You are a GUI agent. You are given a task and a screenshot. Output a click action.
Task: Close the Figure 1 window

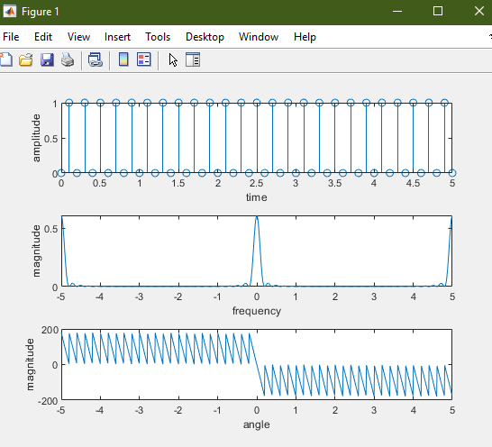pos(479,12)
